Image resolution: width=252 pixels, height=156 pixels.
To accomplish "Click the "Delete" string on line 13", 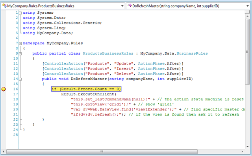I will coord(124,74).
